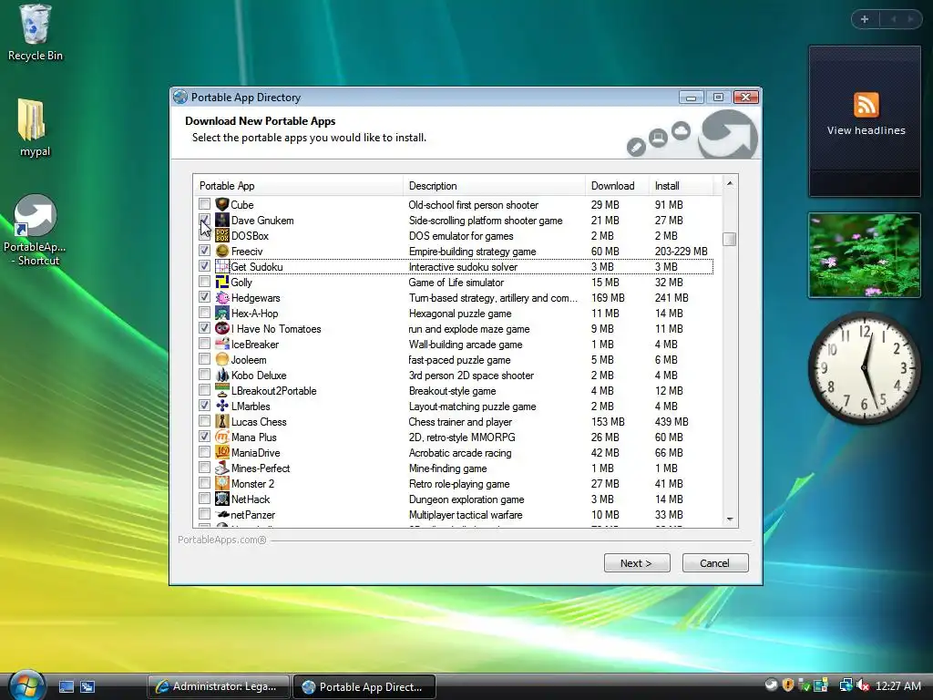Click the 12:27 AM taskbar clock
Screen dimensions: 933x700
tap(897, 686)
